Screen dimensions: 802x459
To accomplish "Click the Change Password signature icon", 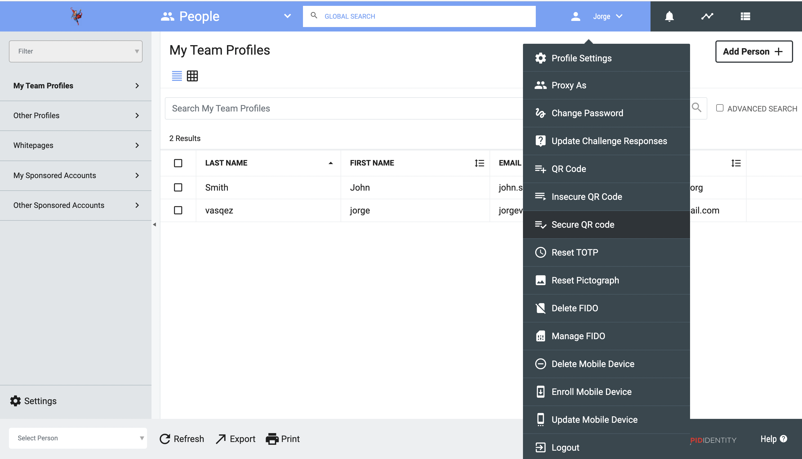I will click(x=540, y=113).
